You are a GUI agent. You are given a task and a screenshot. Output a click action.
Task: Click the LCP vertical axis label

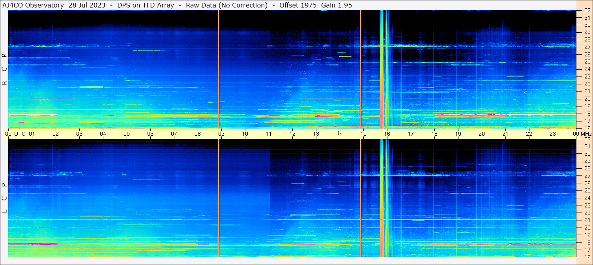[4, 199]
